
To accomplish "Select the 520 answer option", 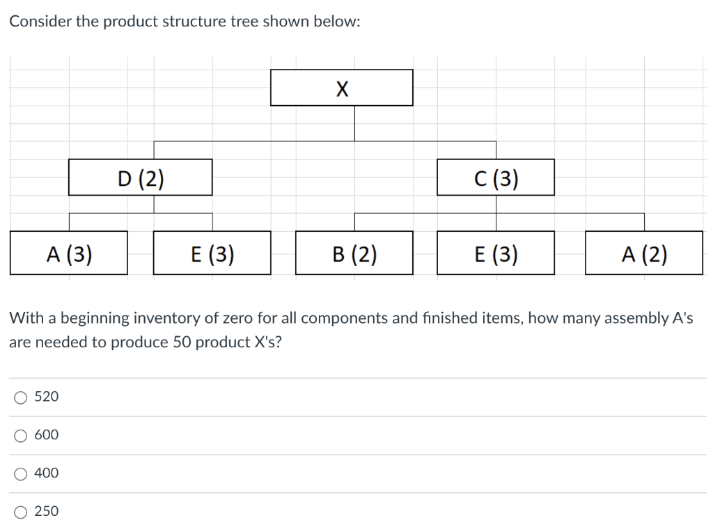I will (49, 396).
